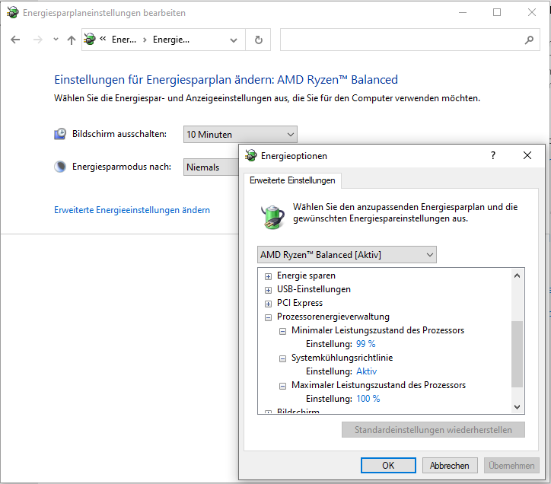Viewport: 551px width, 484px height.
Task: Click the monitor clock icon beside Bildschirm ausschalten
Action: (x=60, y=134)
